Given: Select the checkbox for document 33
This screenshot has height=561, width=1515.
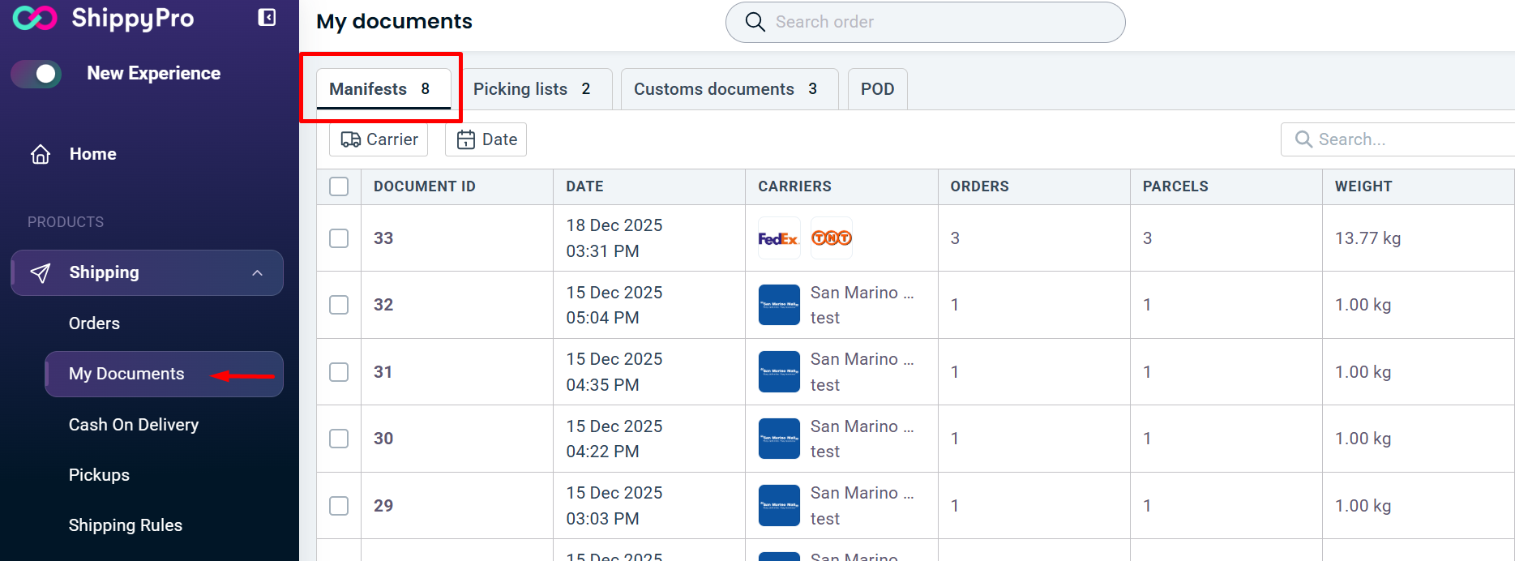Looking at the screenshot, I should click(x=339, y=238).
